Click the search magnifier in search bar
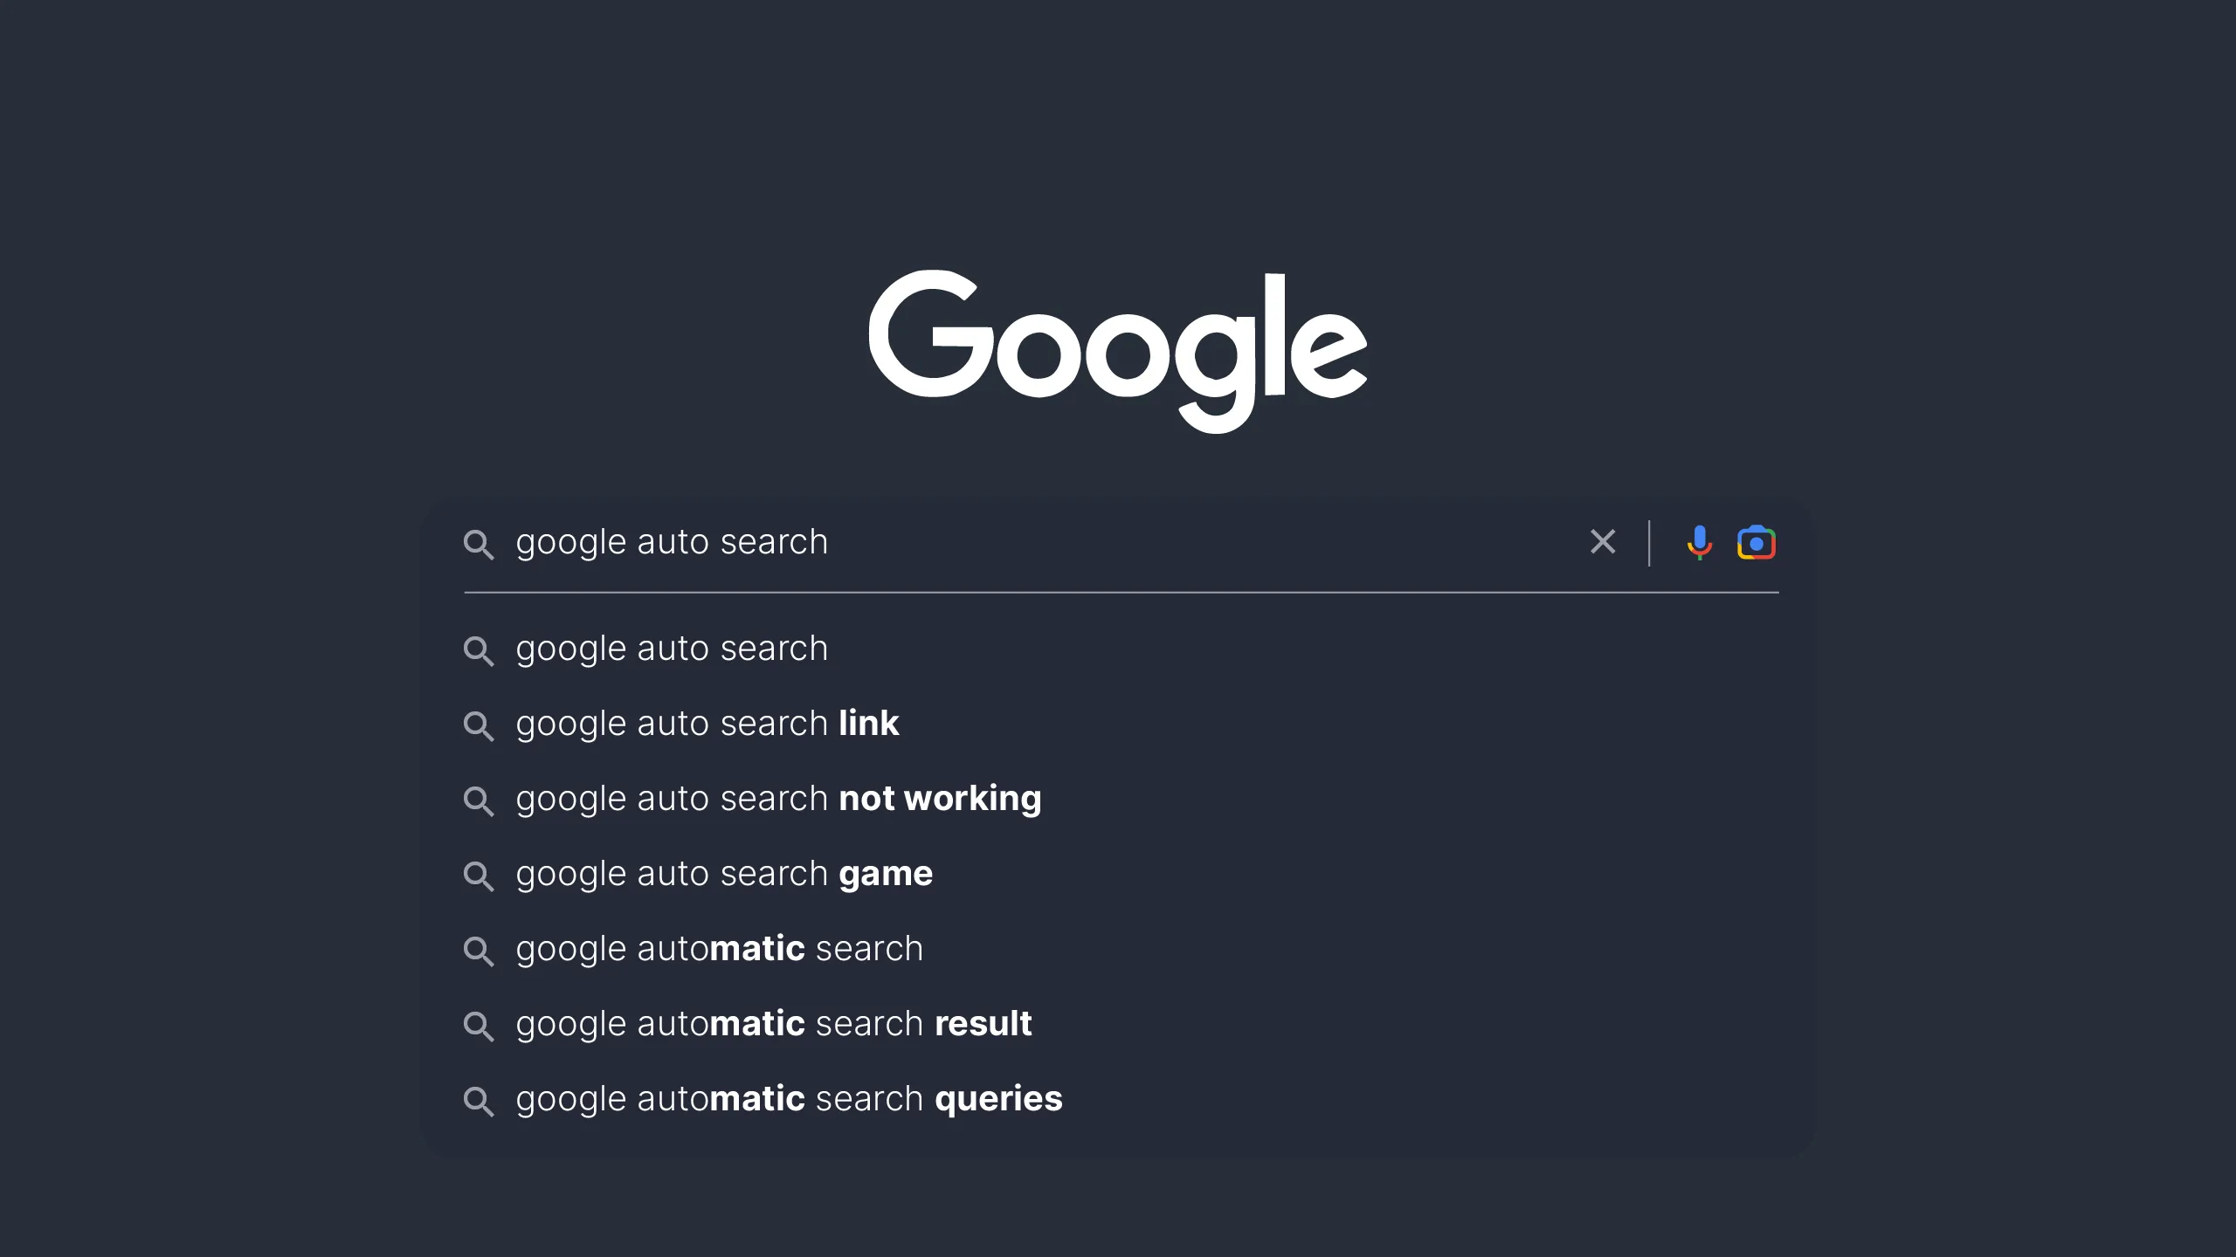Screen dimensions: 2236x1257 point(479,544)
